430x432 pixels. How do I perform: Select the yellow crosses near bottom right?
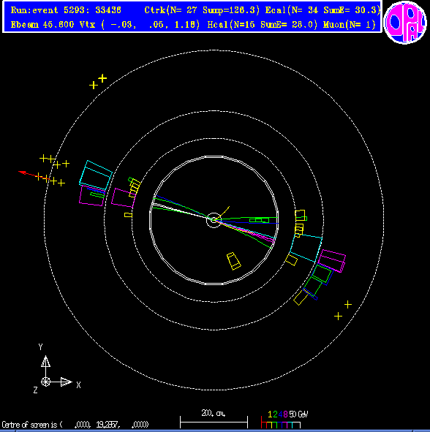343,310
